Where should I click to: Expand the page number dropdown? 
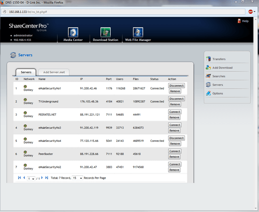[31, 178]
